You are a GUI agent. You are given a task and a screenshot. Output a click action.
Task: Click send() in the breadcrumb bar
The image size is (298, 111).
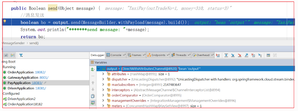tap(34, 43)
